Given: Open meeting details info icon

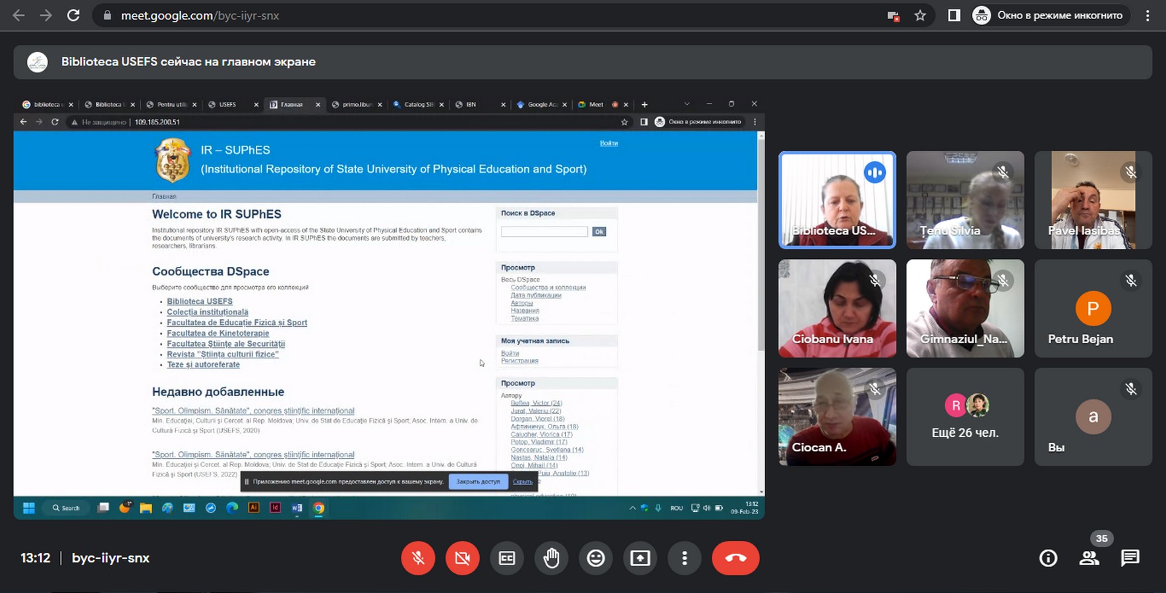Looking at the screenshot, I should [1048, 558].
